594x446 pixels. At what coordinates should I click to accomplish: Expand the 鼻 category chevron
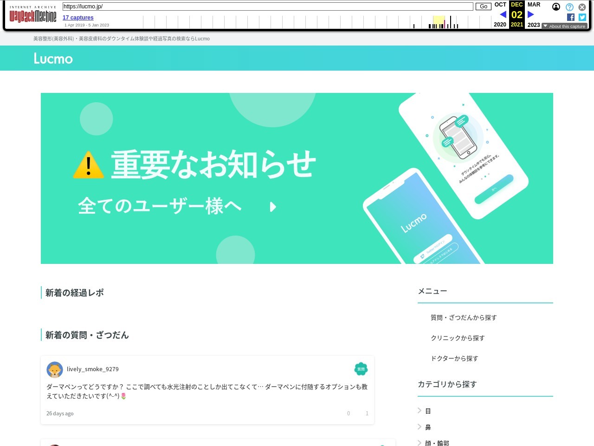(420, 426)
